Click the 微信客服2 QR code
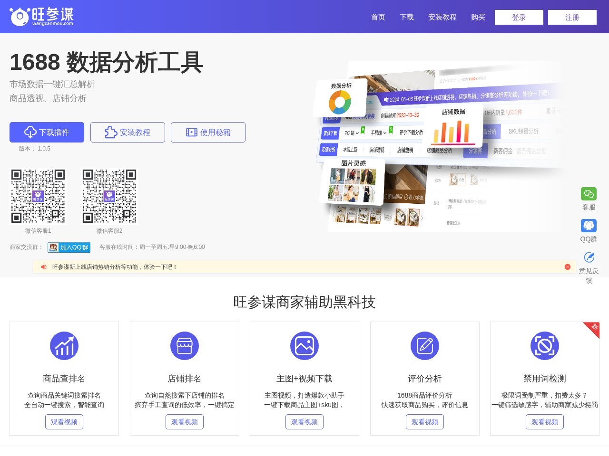This screenshot has height=456, width=609. (x=109, y=196)
